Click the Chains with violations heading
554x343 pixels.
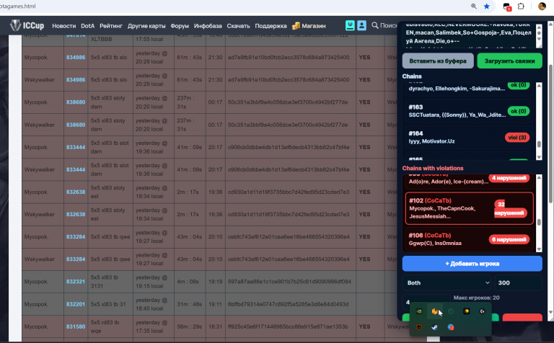433,169
